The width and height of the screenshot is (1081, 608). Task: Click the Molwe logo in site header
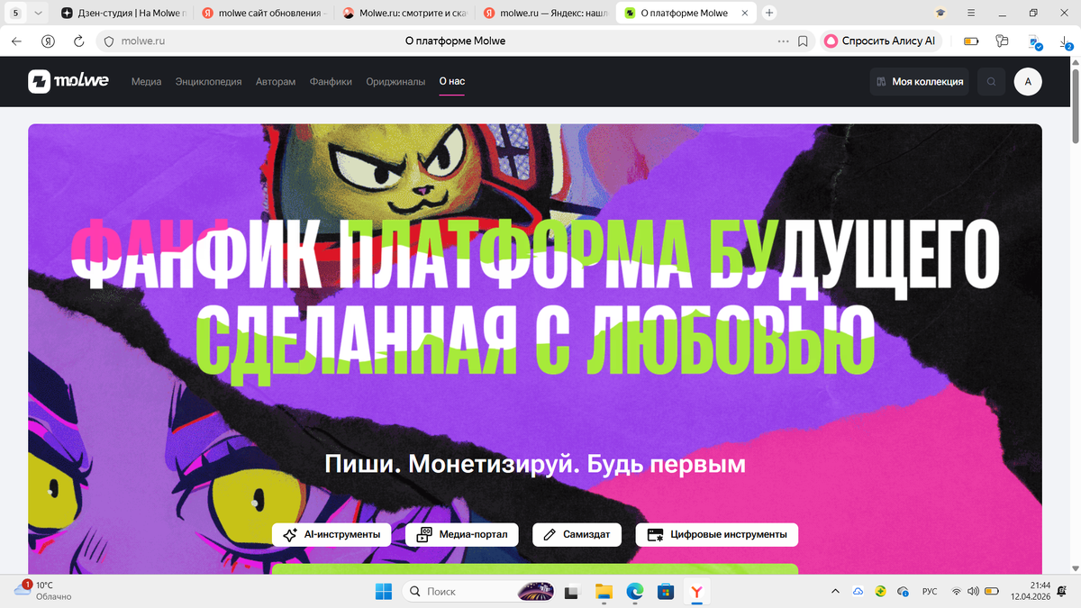[68, 81]
